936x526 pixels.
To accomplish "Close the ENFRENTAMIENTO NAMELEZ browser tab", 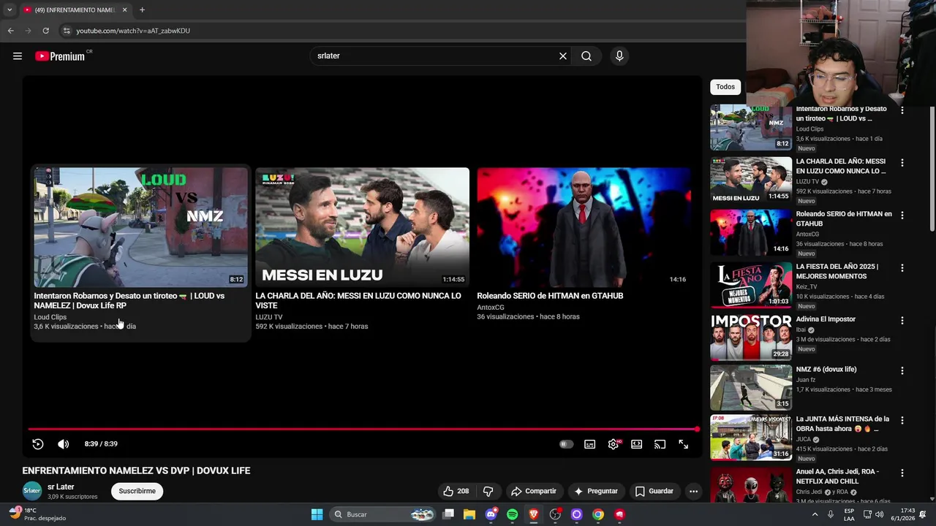I will tap(124, 10).
